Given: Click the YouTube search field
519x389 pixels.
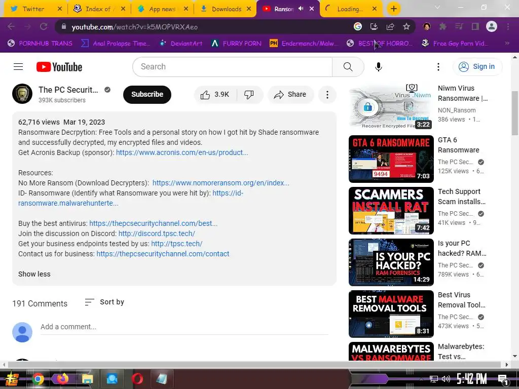Looking at the screenshot, I should (x=232, y=67).
